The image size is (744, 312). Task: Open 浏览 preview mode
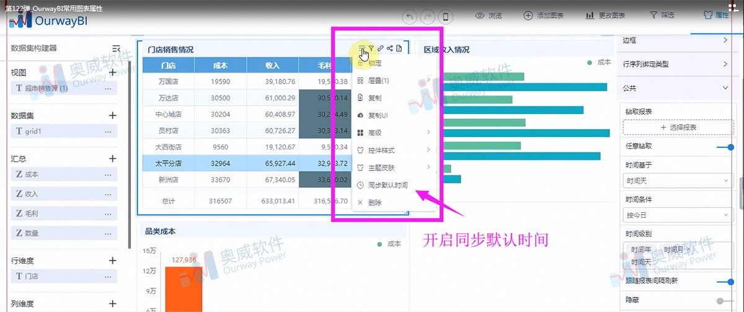pyautogui.click(x=489, y=16)
